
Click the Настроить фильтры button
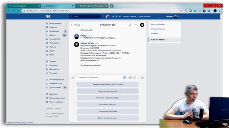[x=108, y=105]
